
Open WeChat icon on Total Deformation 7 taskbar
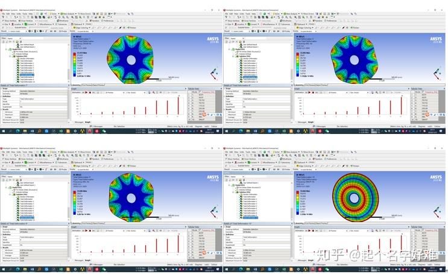coord(104,131)
